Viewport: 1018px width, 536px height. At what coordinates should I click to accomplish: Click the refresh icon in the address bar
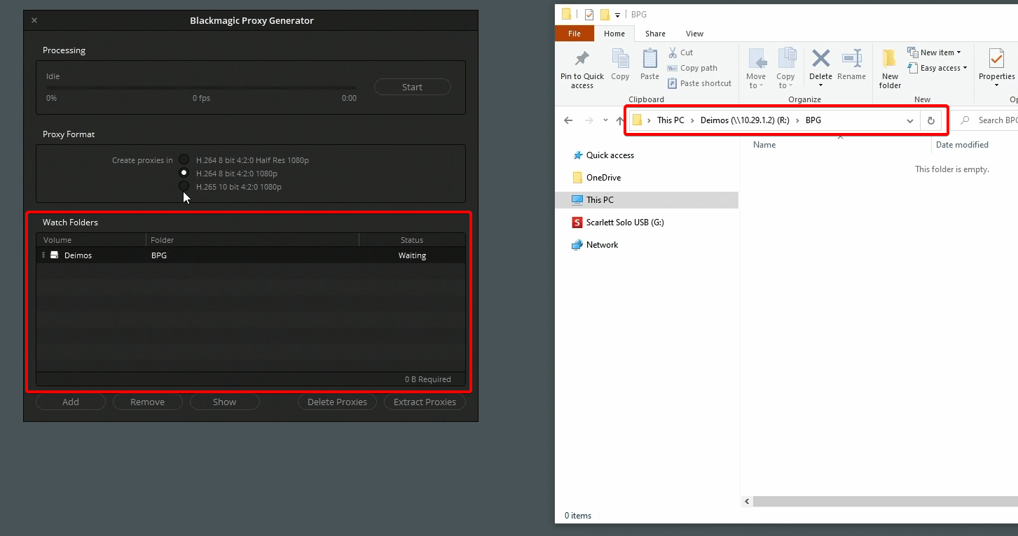(x=931, y=120)
